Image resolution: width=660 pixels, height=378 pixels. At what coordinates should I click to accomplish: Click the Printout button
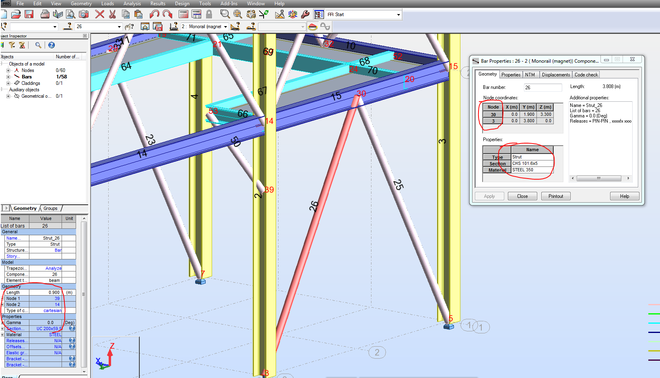(556, 196)
